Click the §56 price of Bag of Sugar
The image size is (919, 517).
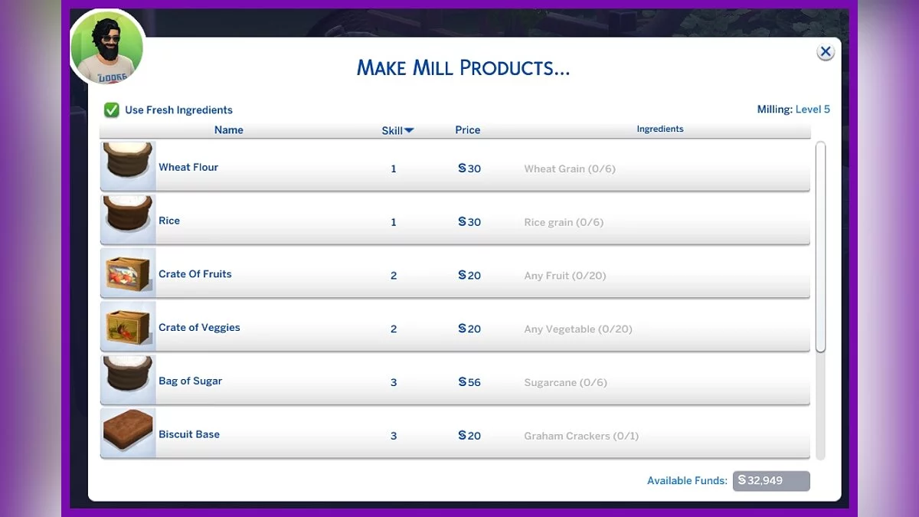point(469,382)
